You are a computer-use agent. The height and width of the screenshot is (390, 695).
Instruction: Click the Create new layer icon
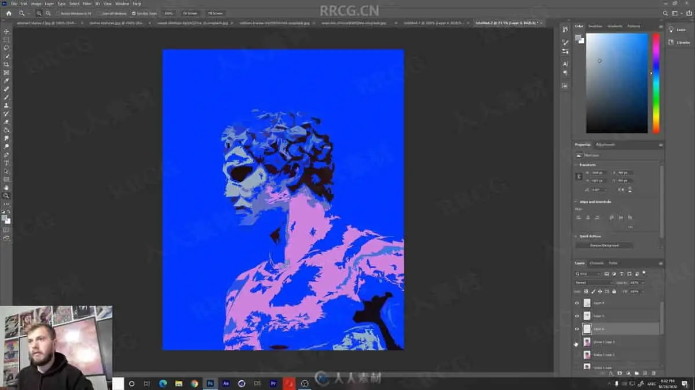(645, 373)
